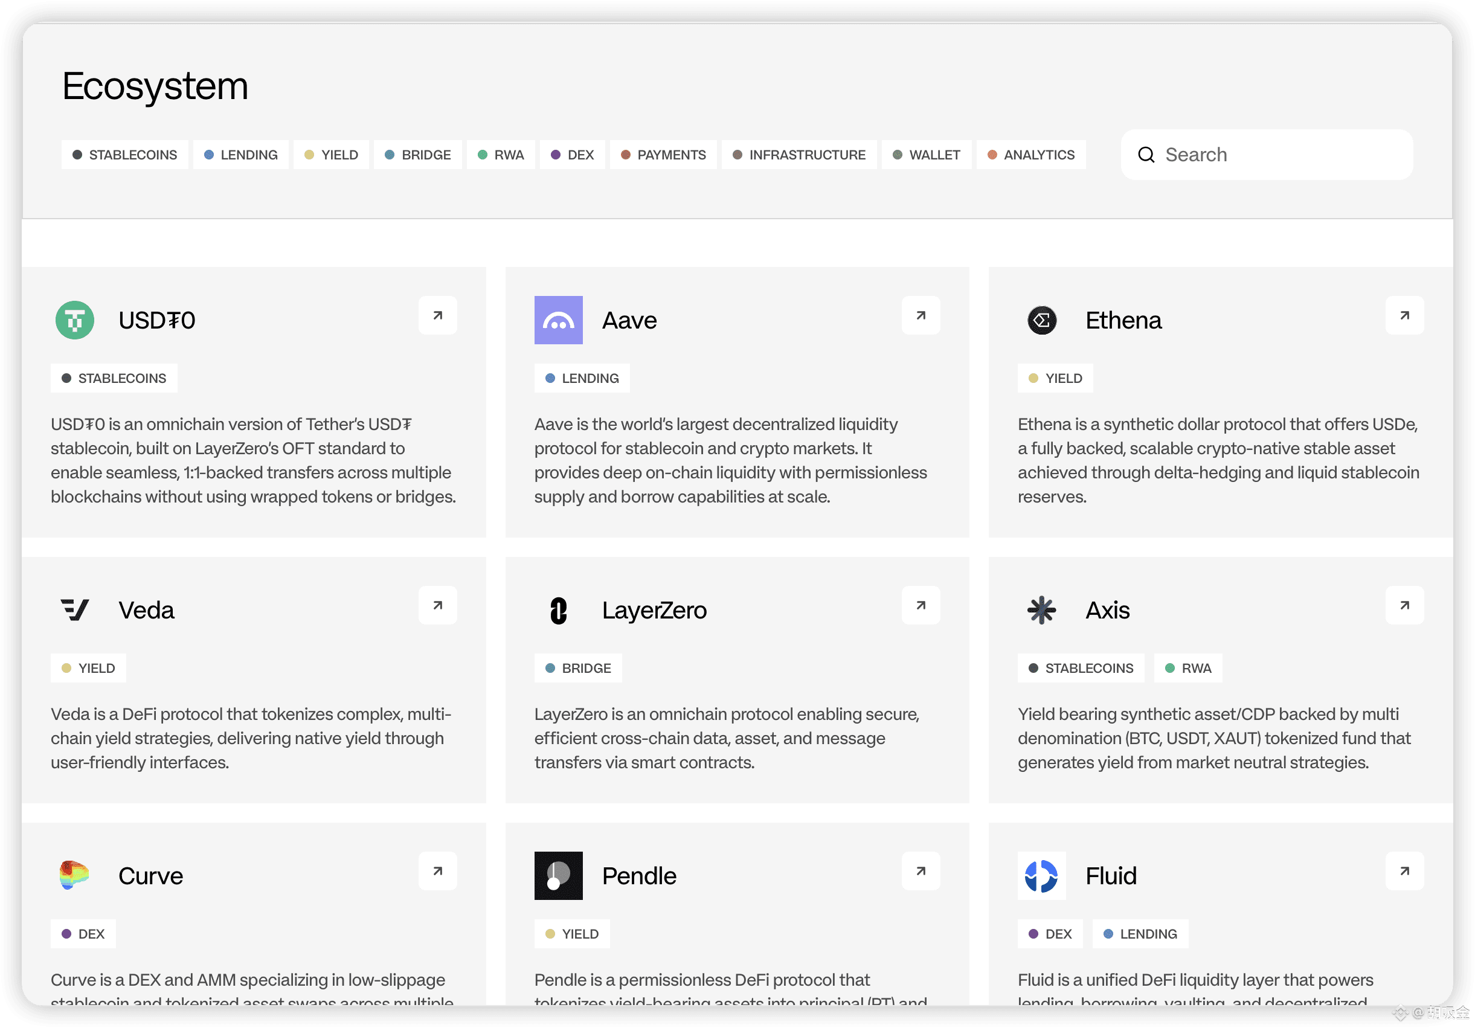This screenshot has height=1028, width=1475.
Task: Click the RWA tag on Axis card
Action: [x=1188, y=668]
